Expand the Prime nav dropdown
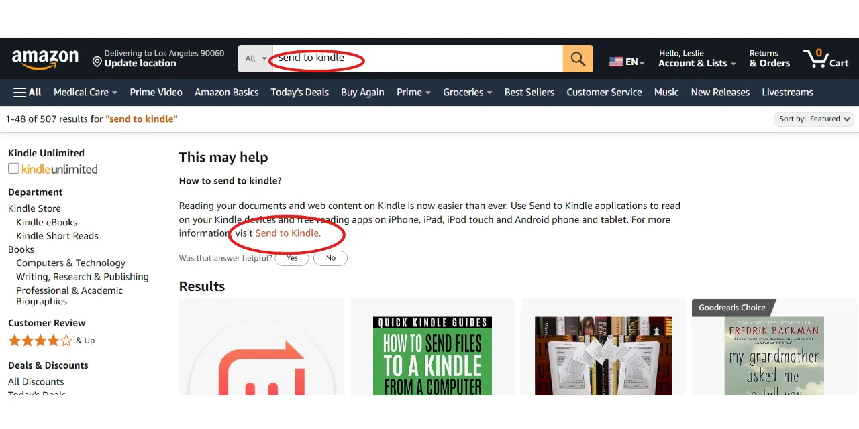Image resolution: width=859 pixels, height=429 pixels. 413,93
